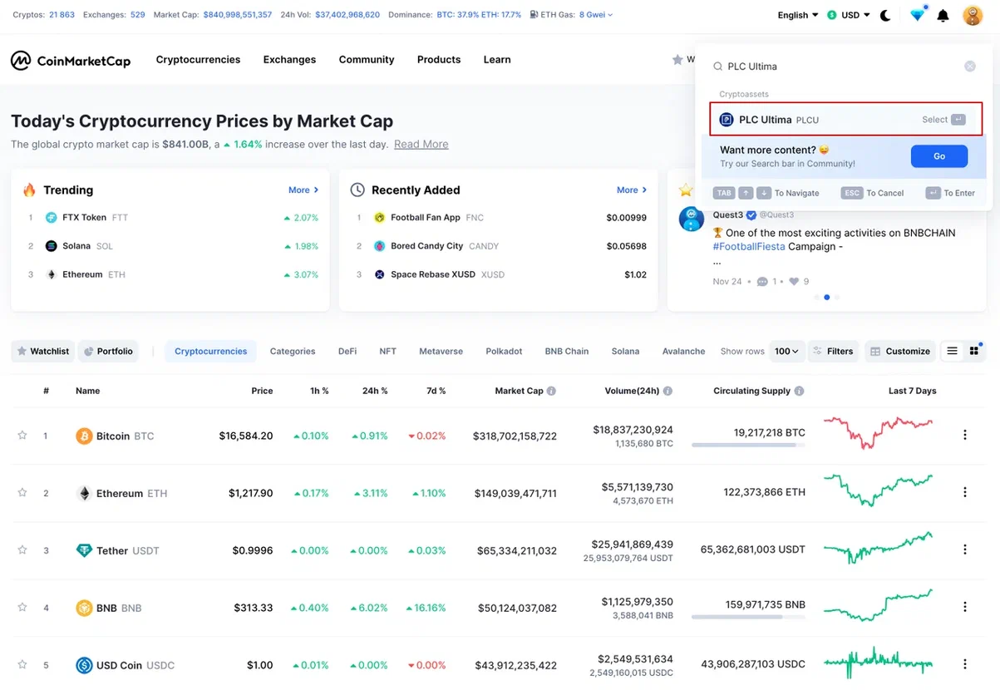
Task: Select the DeFi tab
Action: pyautogui.click(x=347, y=351)
